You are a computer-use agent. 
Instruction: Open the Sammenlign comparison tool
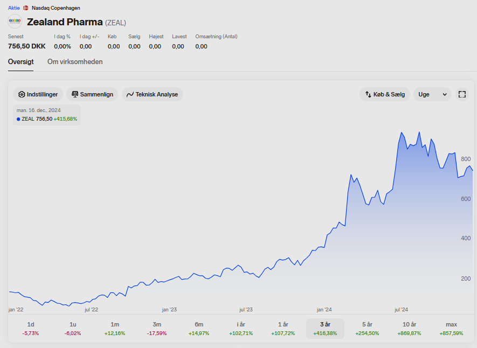click(92, 94)
